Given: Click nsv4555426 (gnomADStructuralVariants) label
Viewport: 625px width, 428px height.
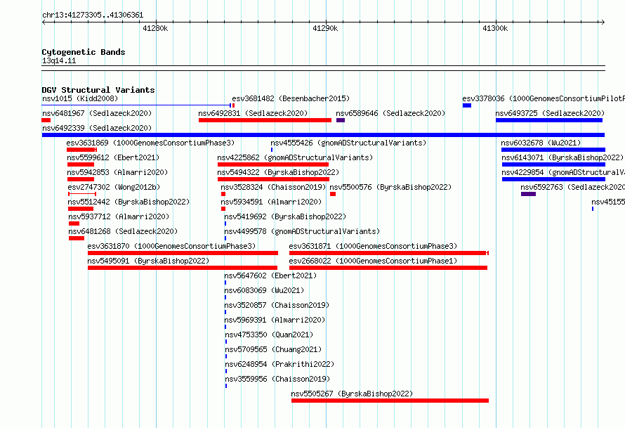Looking at the screenshot, I should [x=348, y=143].
